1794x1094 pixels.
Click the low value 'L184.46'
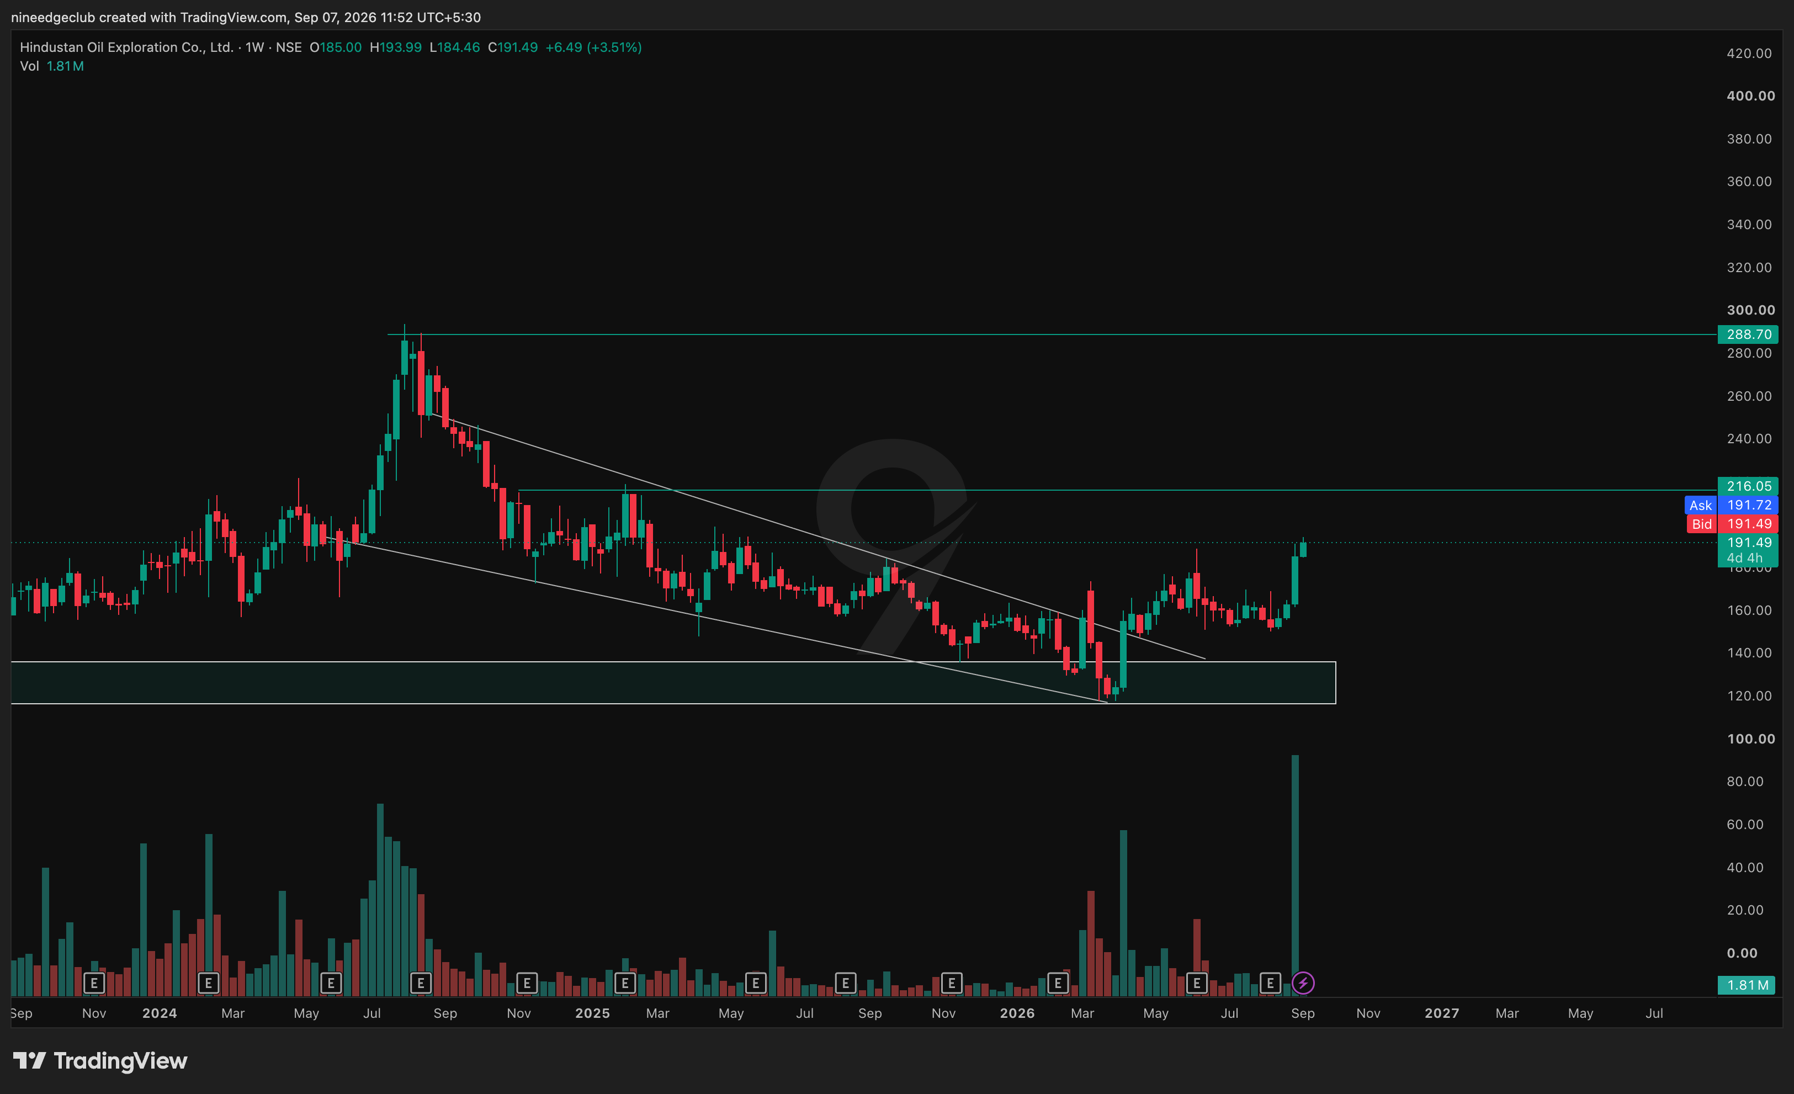454,47
